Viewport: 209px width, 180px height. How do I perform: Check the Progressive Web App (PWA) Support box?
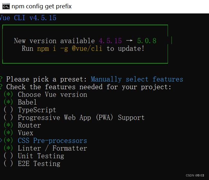click(9, 118)
